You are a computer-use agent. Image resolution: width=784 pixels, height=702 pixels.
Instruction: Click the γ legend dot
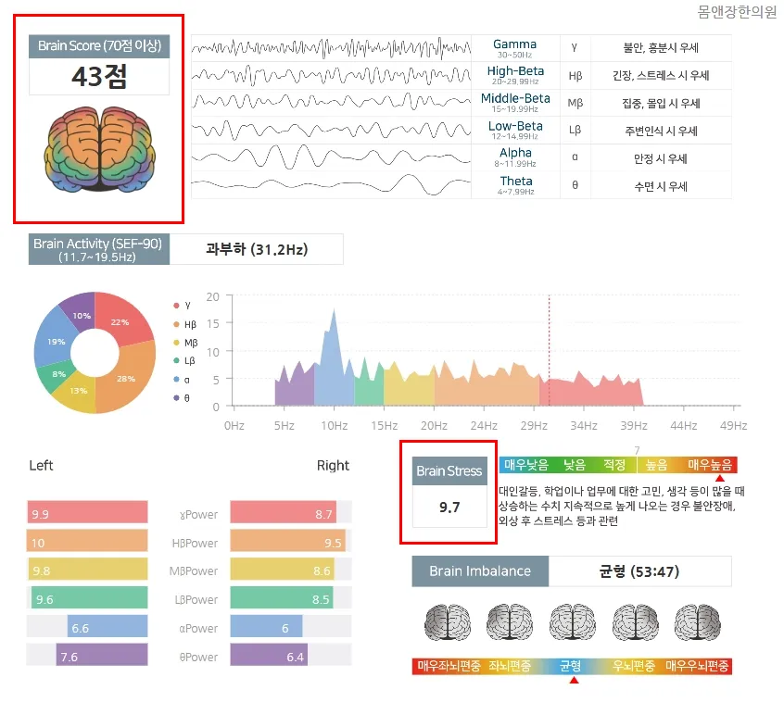176,306
